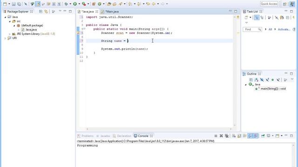Collapse Java class node in Outline

(x=245, y=84)
